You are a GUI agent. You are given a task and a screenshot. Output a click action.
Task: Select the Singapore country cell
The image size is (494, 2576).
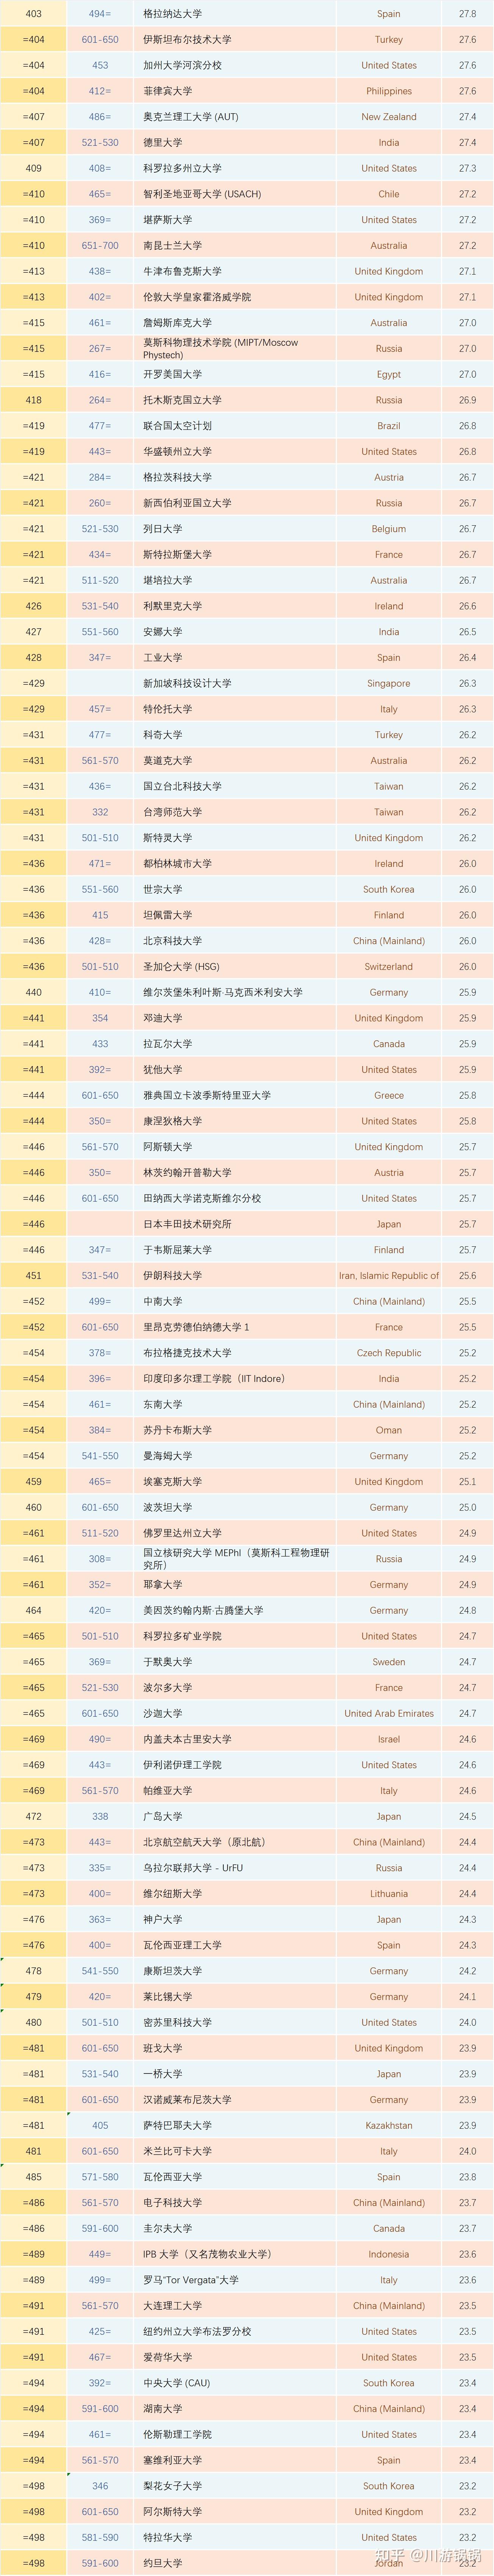pos(389,684)
